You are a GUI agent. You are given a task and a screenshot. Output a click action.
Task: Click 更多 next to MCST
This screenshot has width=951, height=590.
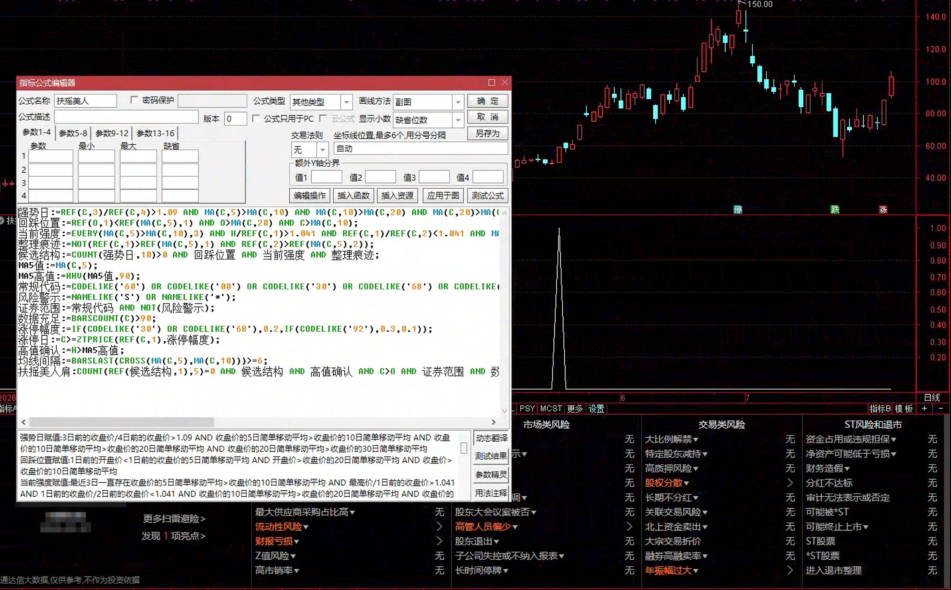pos(575,409)
